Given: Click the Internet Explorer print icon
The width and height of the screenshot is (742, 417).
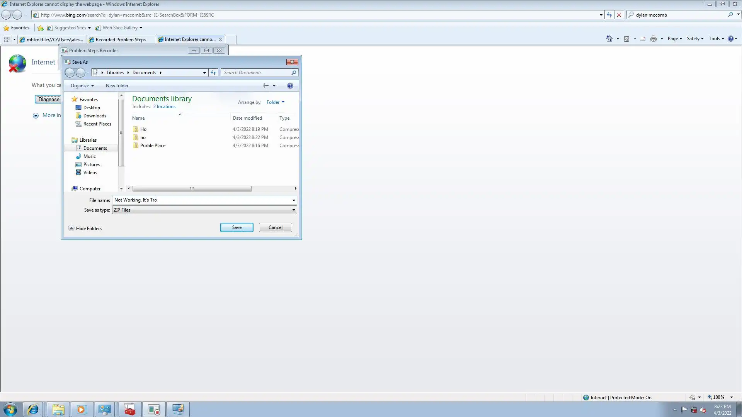Looking at the screenshot, I should pyautogui.click(x=654, y=39).
